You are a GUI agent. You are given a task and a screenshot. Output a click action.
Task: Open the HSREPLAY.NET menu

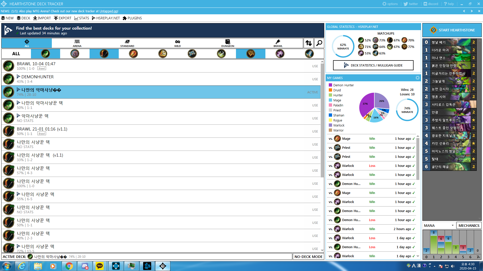coord(106,18)
